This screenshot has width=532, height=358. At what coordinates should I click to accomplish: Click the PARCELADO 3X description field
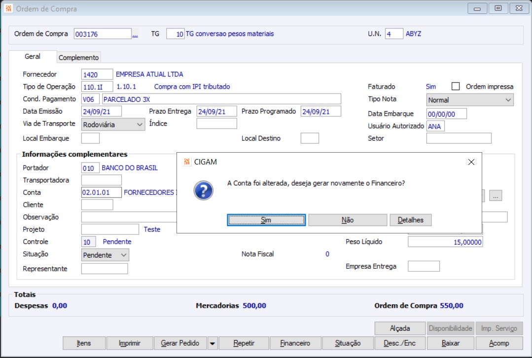221,99
